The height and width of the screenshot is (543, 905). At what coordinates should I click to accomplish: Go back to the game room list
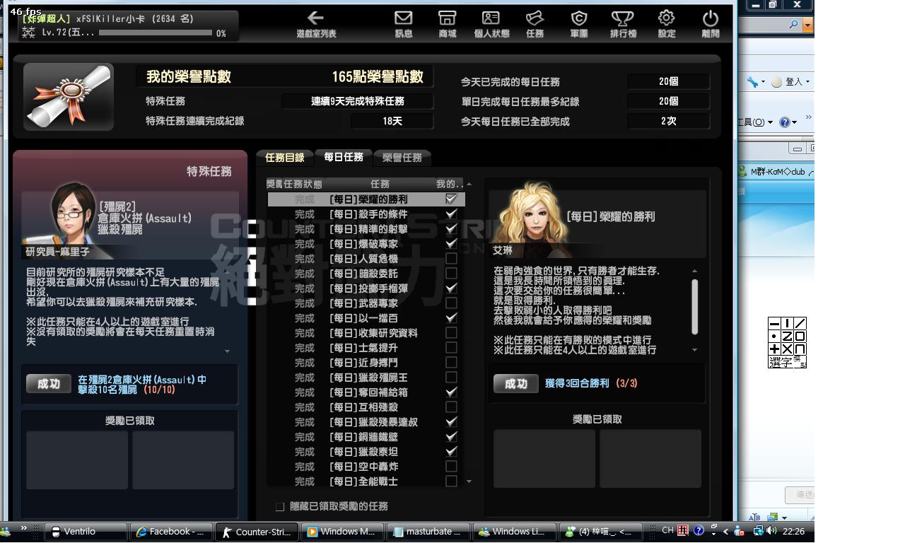(315, 23)
